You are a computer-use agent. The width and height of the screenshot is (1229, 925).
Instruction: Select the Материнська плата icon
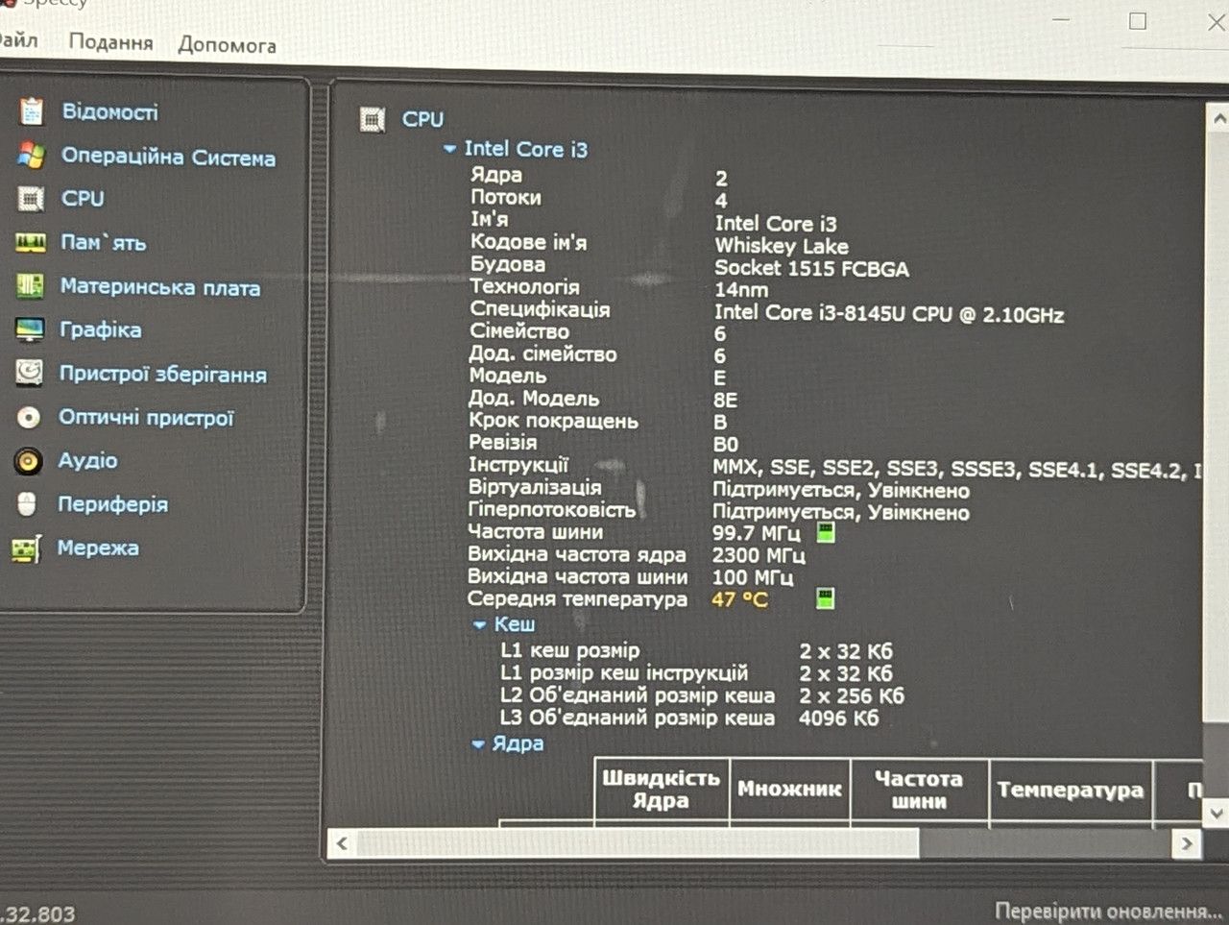[31, 286]
